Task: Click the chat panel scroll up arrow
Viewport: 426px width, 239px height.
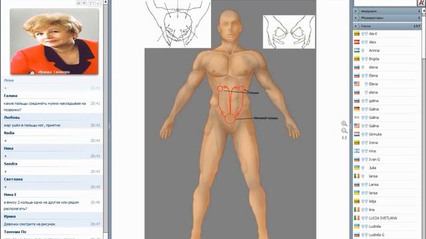Action: (105, 2)
